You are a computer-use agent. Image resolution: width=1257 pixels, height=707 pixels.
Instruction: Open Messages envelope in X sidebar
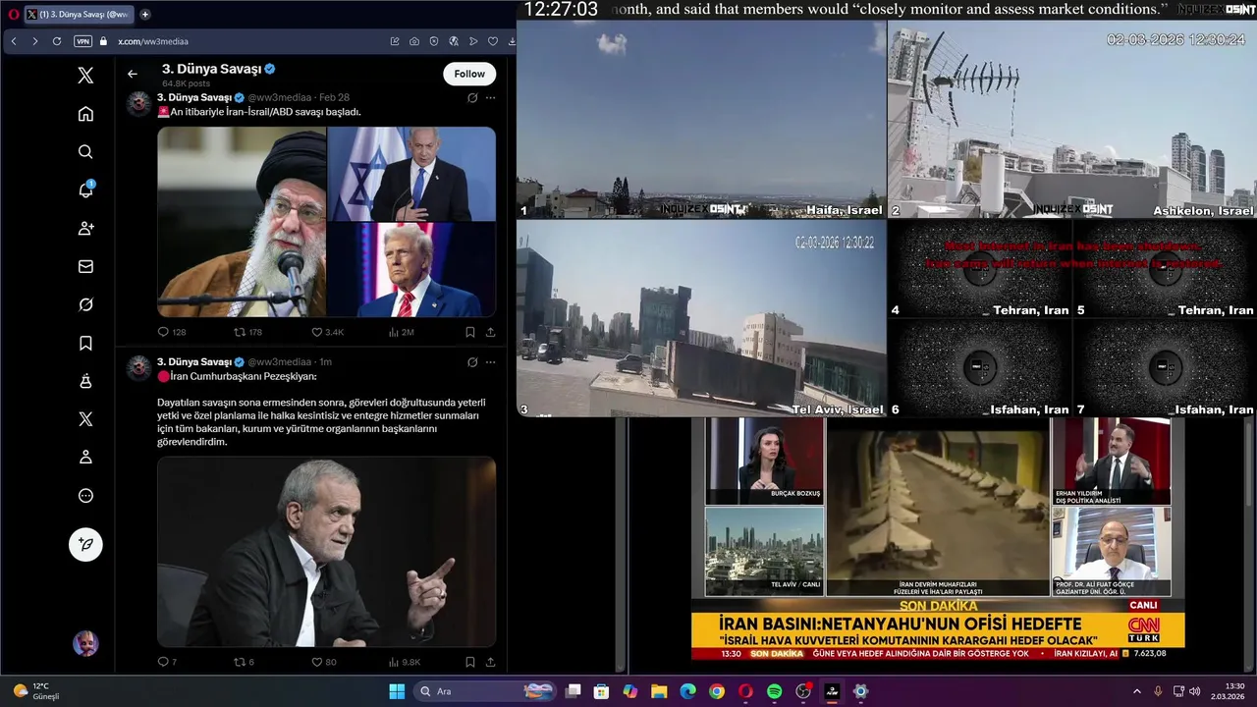[85, 266]
